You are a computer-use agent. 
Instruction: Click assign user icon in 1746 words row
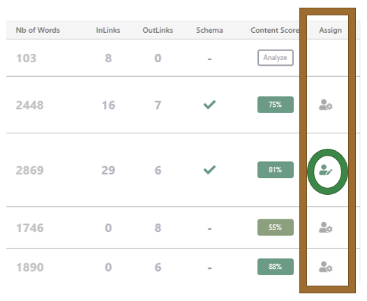[326, 228]
